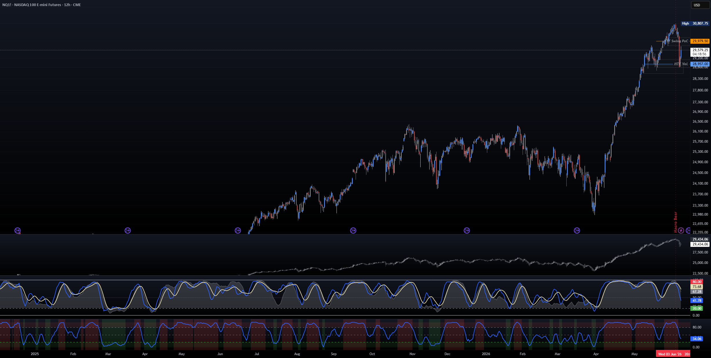Click the 25,000.00 value on the second pane axis
This screenshot has width=711, height=358.
click(700, 263)
